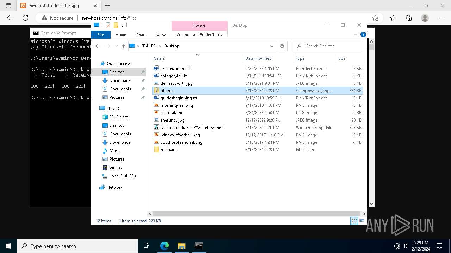Sort by Type column header
This screenshot has height=253, width=451.
(300, 58)
